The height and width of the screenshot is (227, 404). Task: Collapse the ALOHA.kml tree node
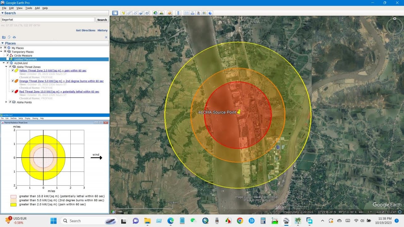pos(4,63)
